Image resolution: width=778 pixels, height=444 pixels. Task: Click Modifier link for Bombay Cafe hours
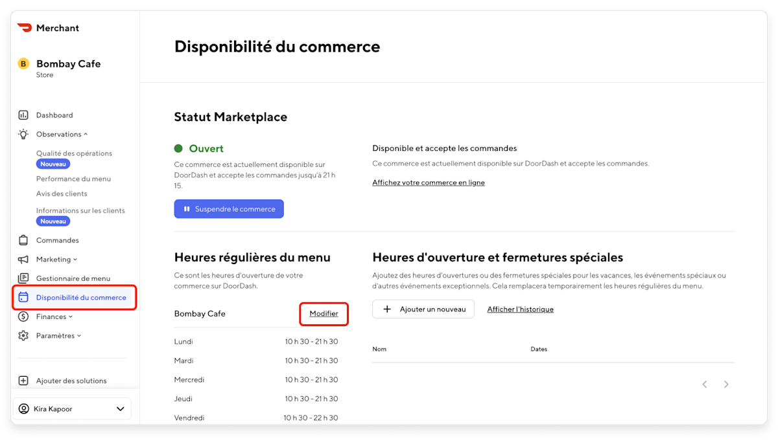[324, 313]
